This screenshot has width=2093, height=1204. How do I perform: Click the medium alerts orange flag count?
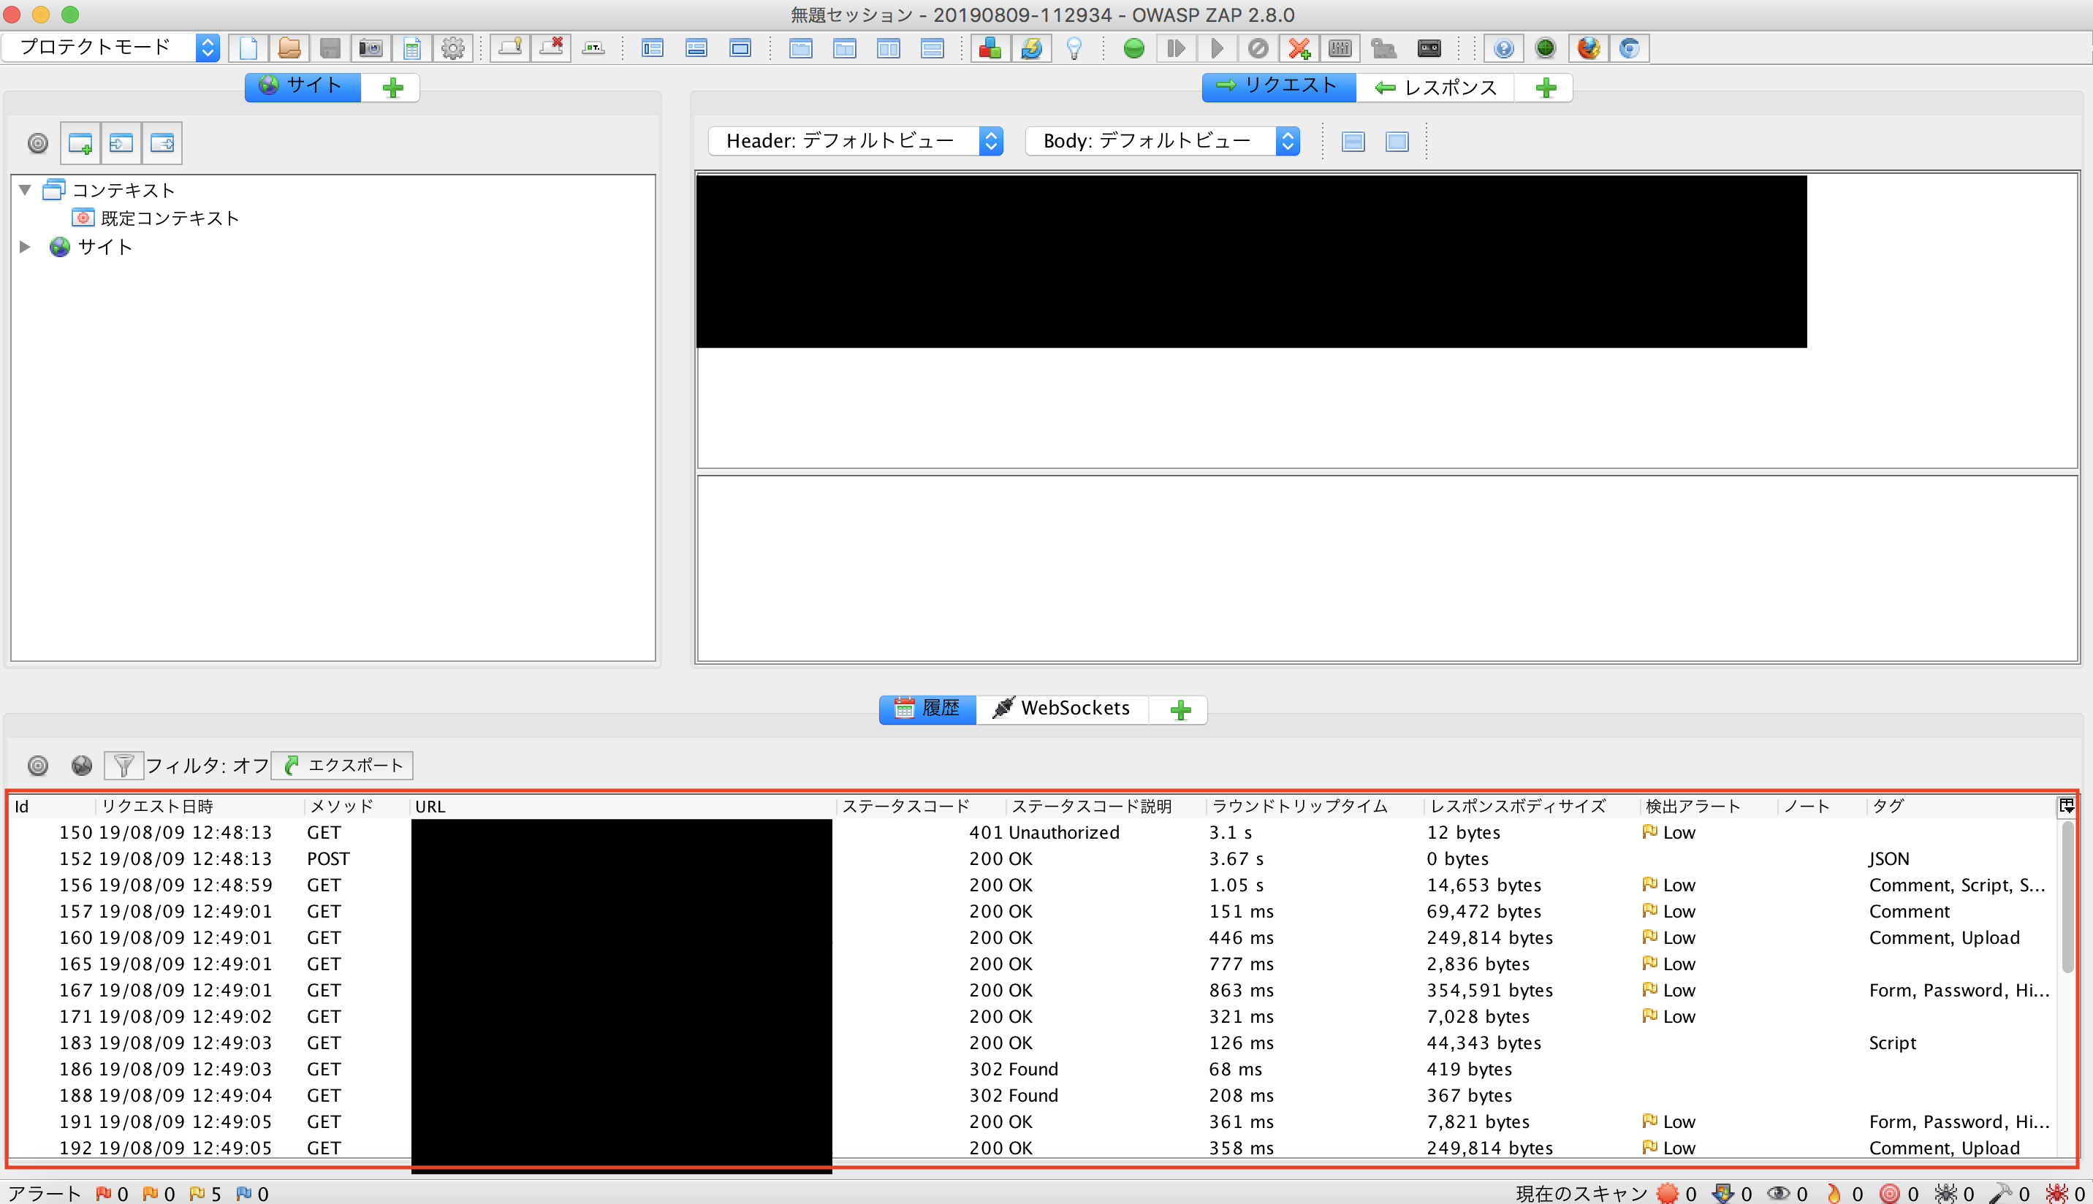159,1193
